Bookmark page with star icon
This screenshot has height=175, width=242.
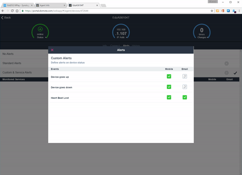tap(212, 11)
